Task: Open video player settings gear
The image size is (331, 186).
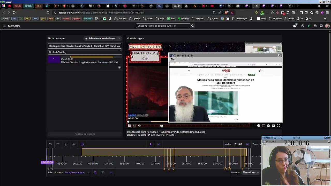Action: coord(259,126)
